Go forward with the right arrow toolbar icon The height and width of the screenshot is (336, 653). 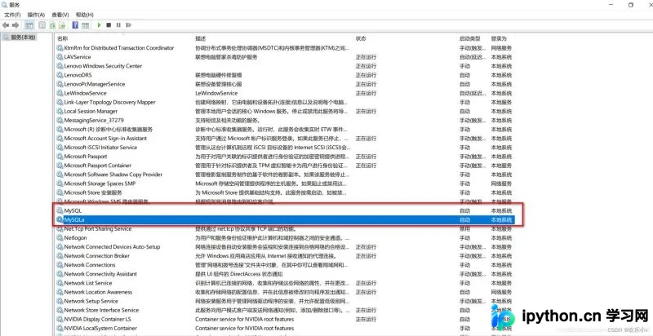click(16, 25)
